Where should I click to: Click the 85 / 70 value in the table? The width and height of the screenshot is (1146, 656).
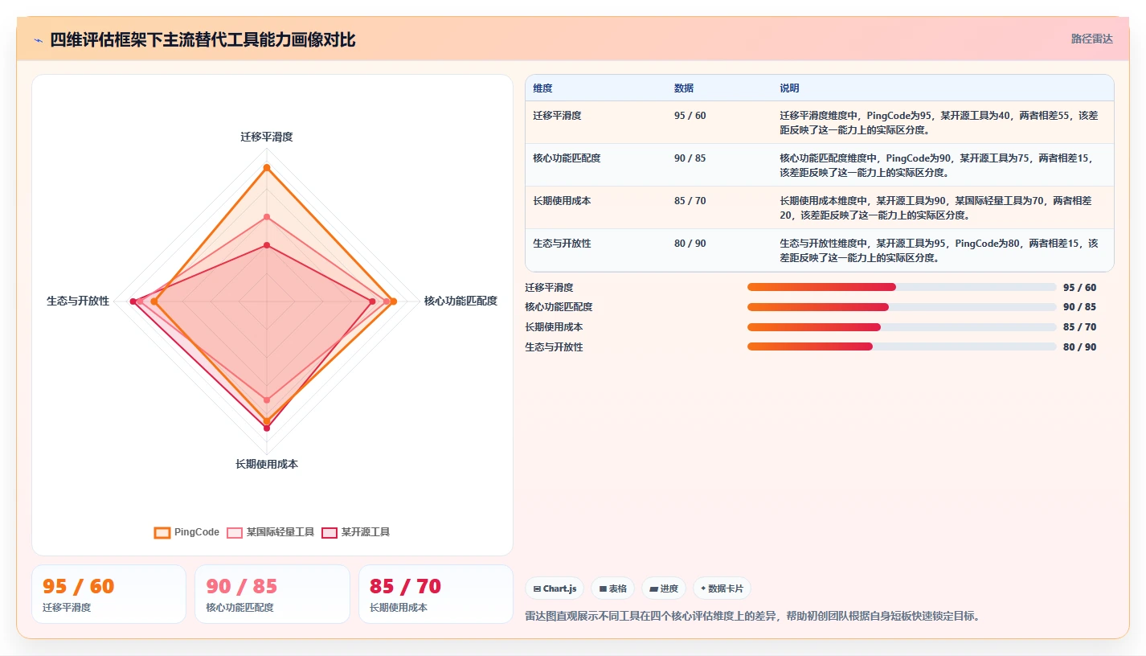pyautogui.click(x=690, y=201)
